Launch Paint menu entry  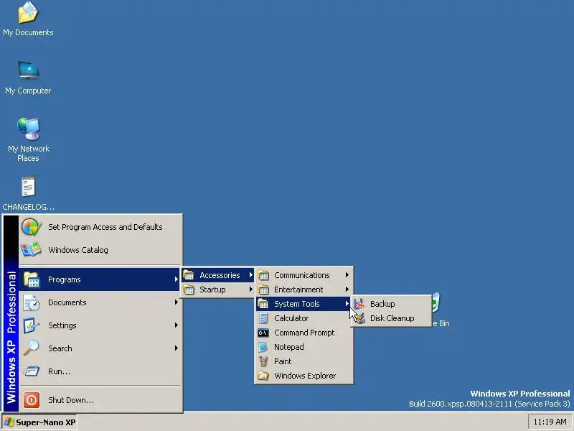304,361
